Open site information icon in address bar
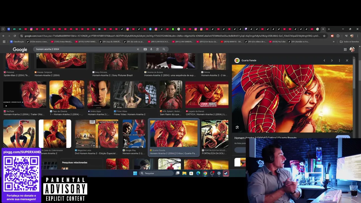This screenshot has width=361, height=203. tap(21, 36)
